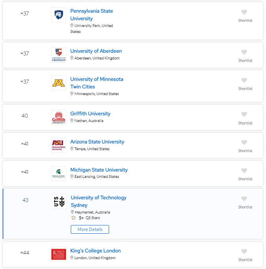
Task: Toggle shortlist heart for Griffith University
Action: [x=244, y=114]
